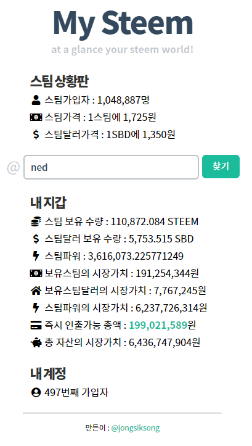Viewport: 252px width, 446px height.
Task: Click the green amount 199,021,589
Action: click(x=158, y=325)
